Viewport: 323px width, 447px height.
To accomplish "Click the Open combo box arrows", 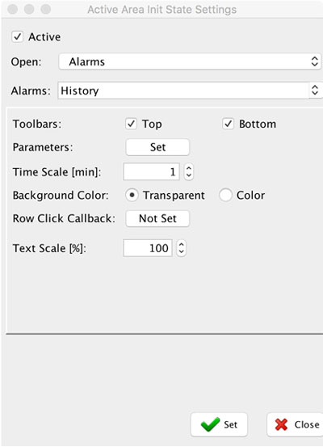I will coord(314,61).
